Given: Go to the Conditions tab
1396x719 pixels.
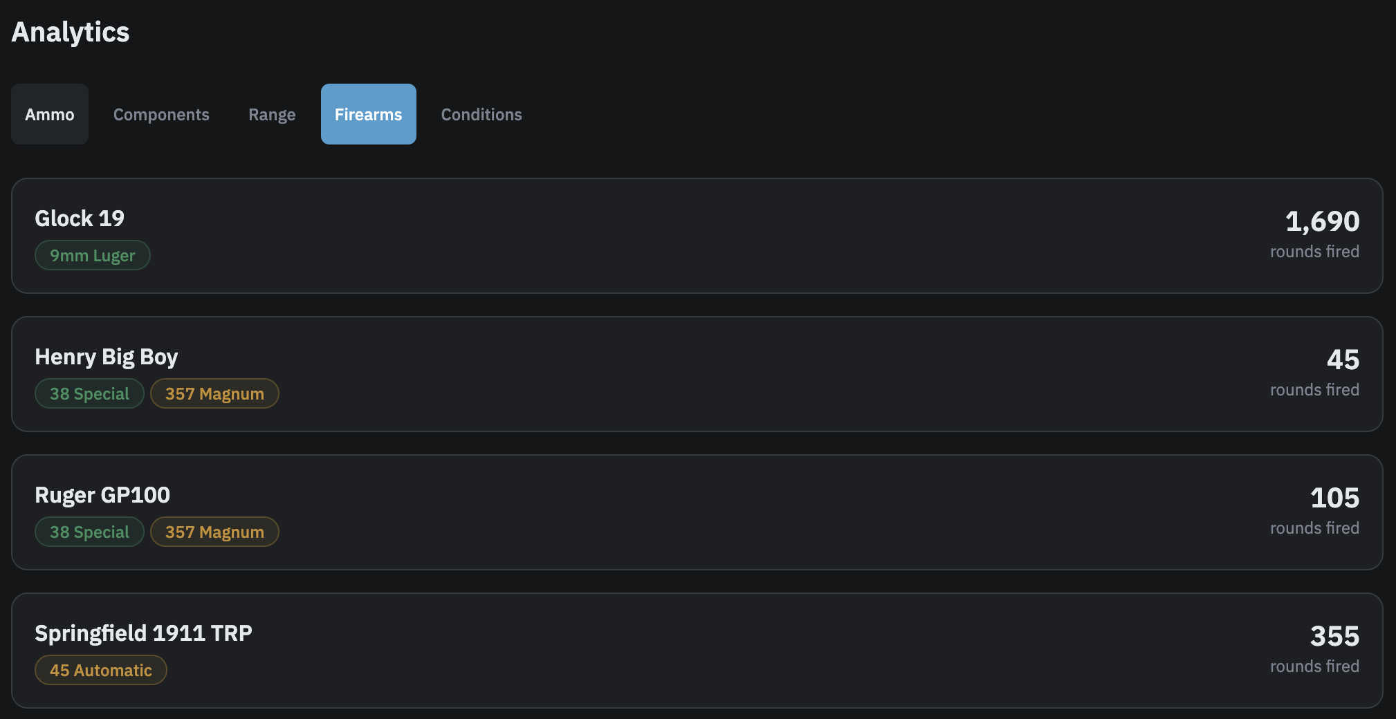Looking at the screenshot, I should click(x=481, y=114).
